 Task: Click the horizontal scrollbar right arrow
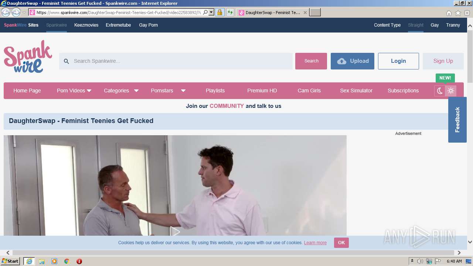[x=459, y=253]
